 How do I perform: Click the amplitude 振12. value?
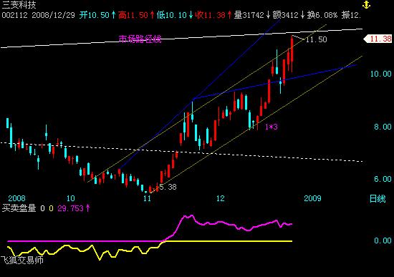[351, 15]
